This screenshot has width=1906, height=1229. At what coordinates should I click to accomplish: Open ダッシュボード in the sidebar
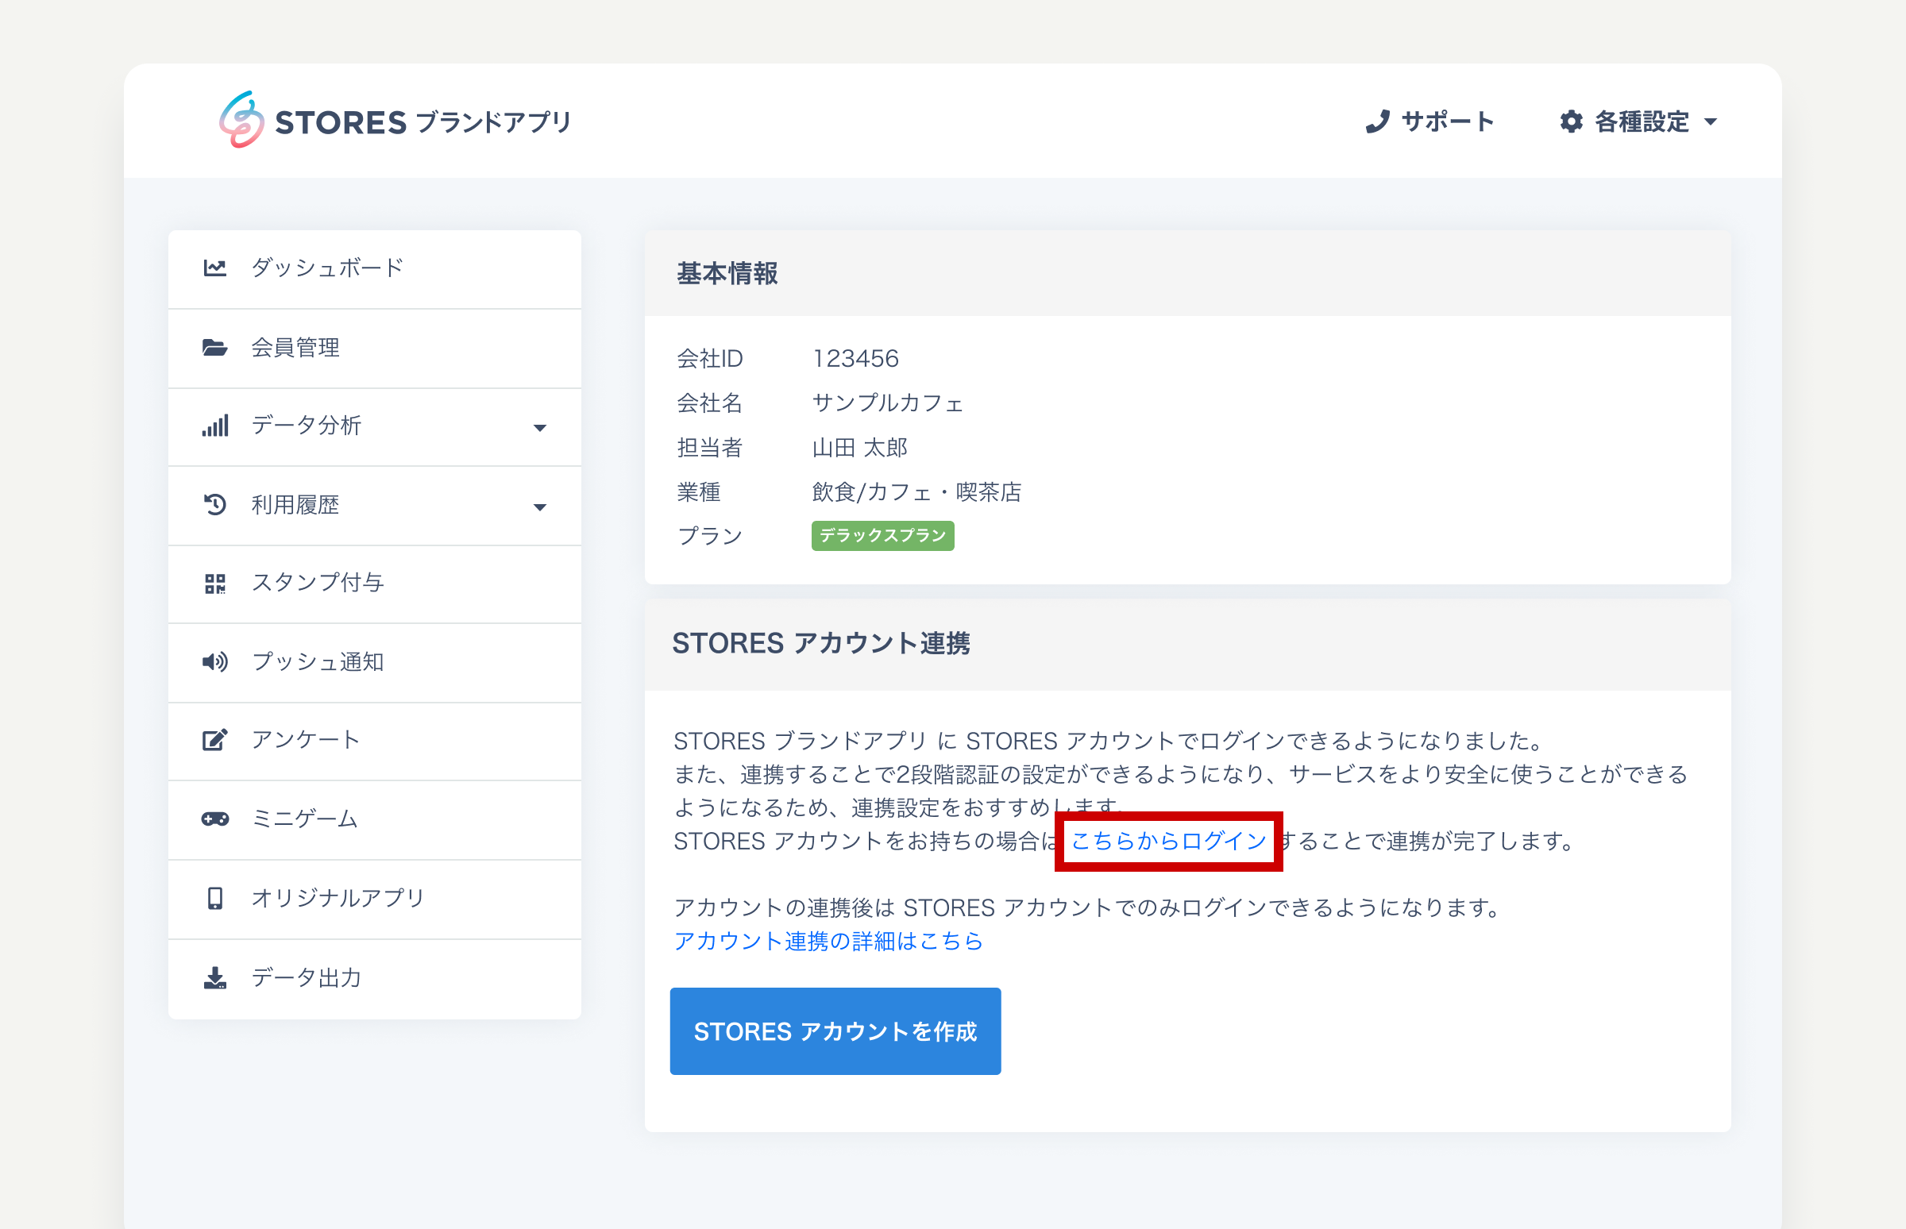pyautogui.click(x=374, y=269)
